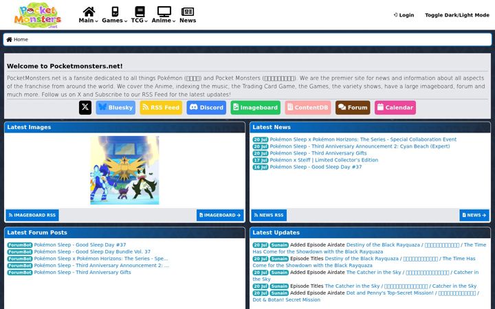Open the green Imageboard button

(255, 108)
